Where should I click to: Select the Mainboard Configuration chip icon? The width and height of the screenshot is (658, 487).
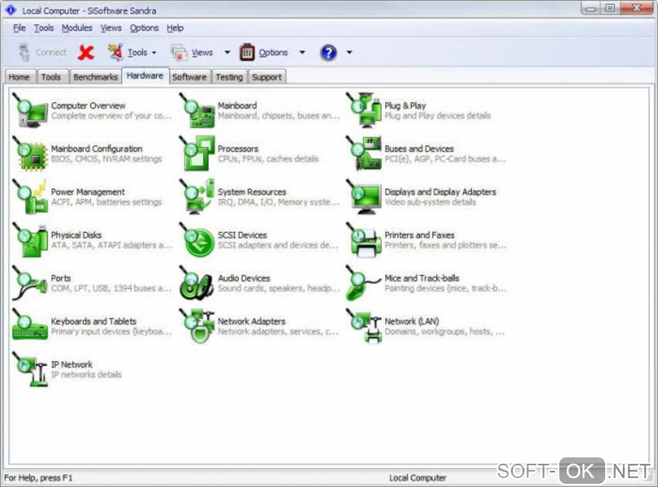pyautogui.click(x=30, y=153)
